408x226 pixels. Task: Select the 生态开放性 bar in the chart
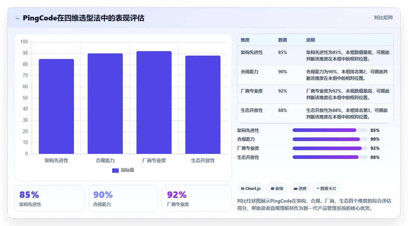(x=203, y=105)
